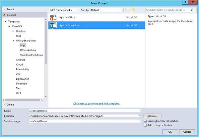
Task: Select the iOS category
Action: coord(18,74)
